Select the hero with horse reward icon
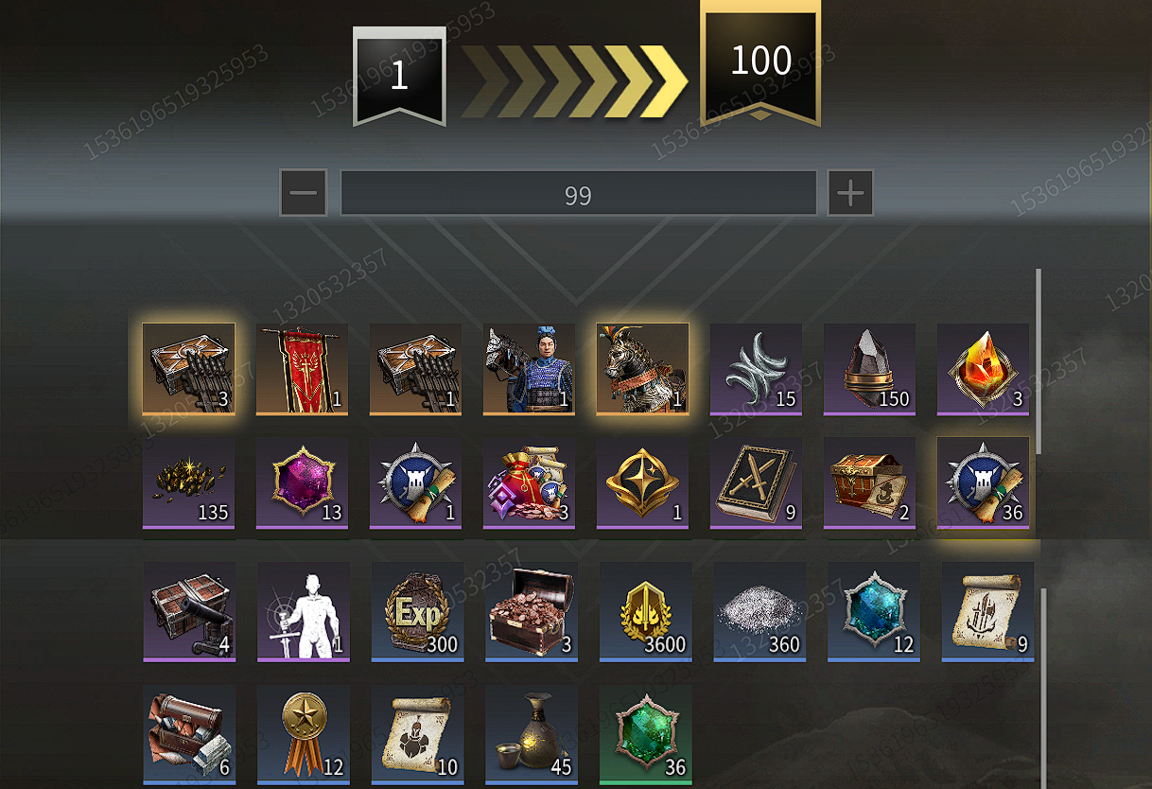This screenshot has height=789, width=1152. click(x=530, y=369)
